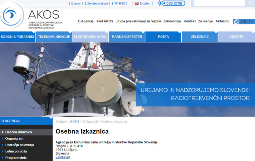Select Osebna izkaznica in the sidebar
This screenshot has width=255, height=161.
click(18, 132)
